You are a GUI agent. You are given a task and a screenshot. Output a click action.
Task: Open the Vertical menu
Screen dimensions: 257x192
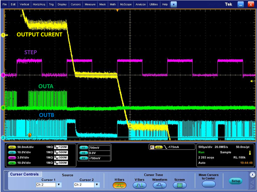[x=24, y=4]
